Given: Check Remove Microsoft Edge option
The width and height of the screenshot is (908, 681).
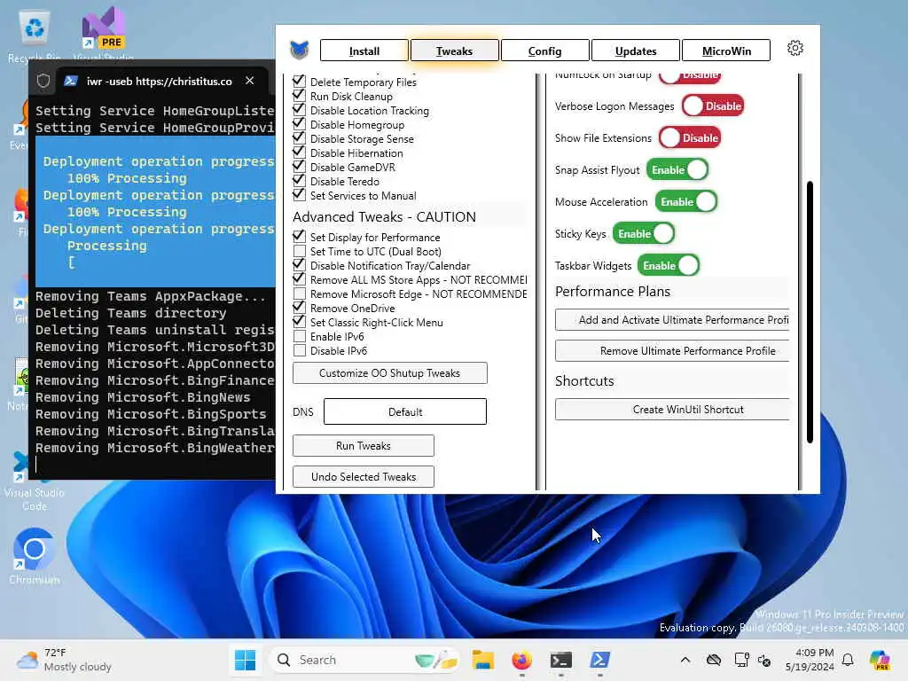Looking at the screenshot, I should (300, 294).
